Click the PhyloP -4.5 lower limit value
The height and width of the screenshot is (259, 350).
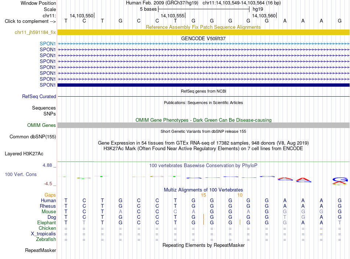coord(48,184)
